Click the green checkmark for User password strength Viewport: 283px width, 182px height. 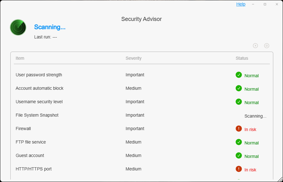[239, 75]
